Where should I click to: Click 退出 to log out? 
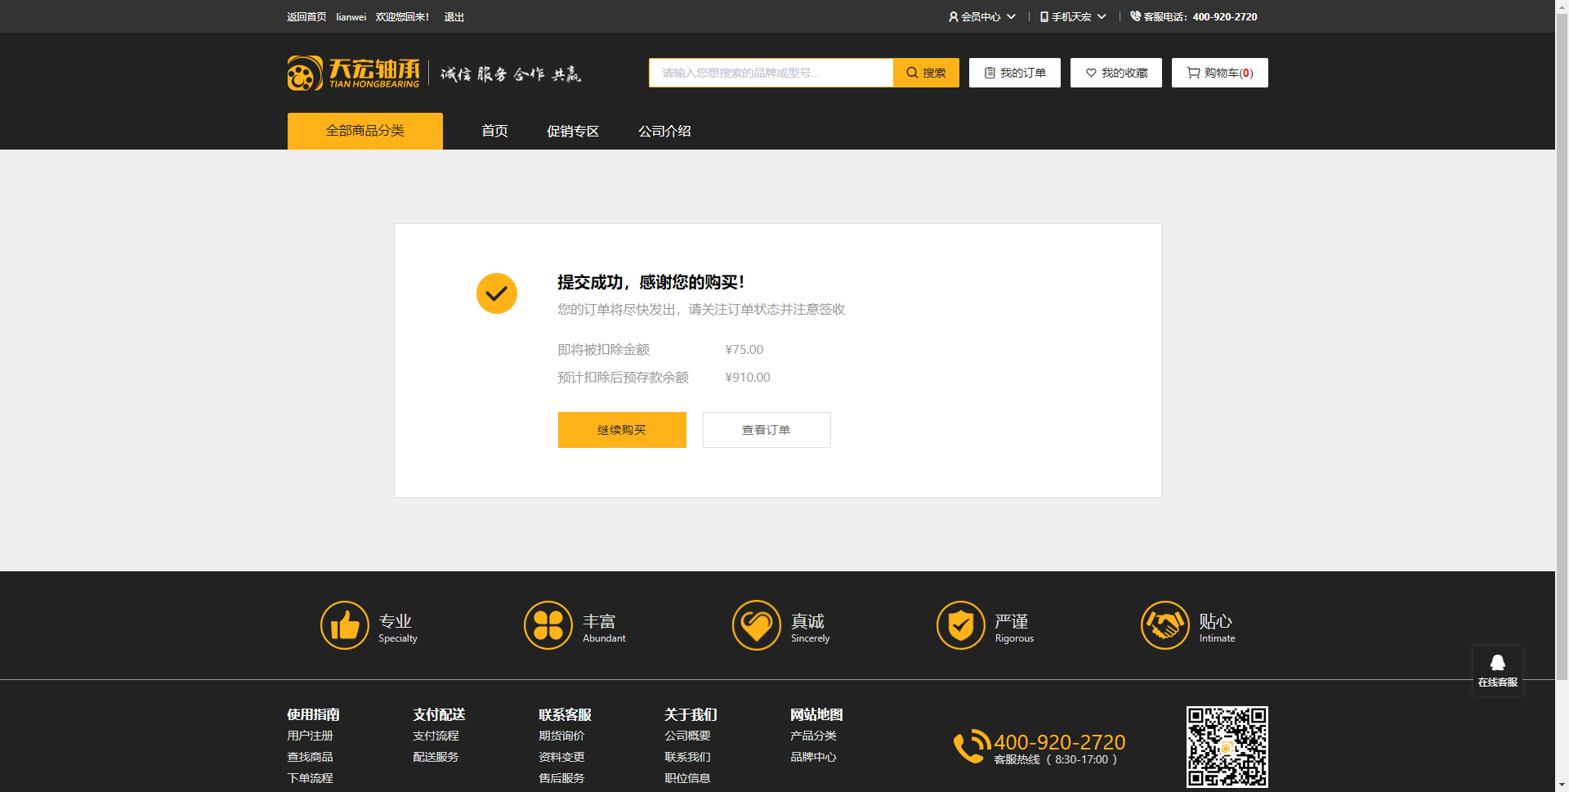point(454,17)
